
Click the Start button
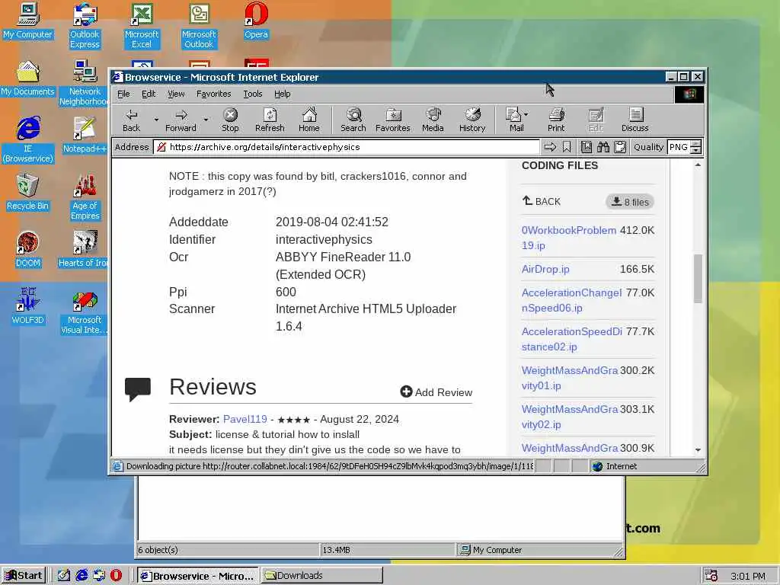[24, 576]
